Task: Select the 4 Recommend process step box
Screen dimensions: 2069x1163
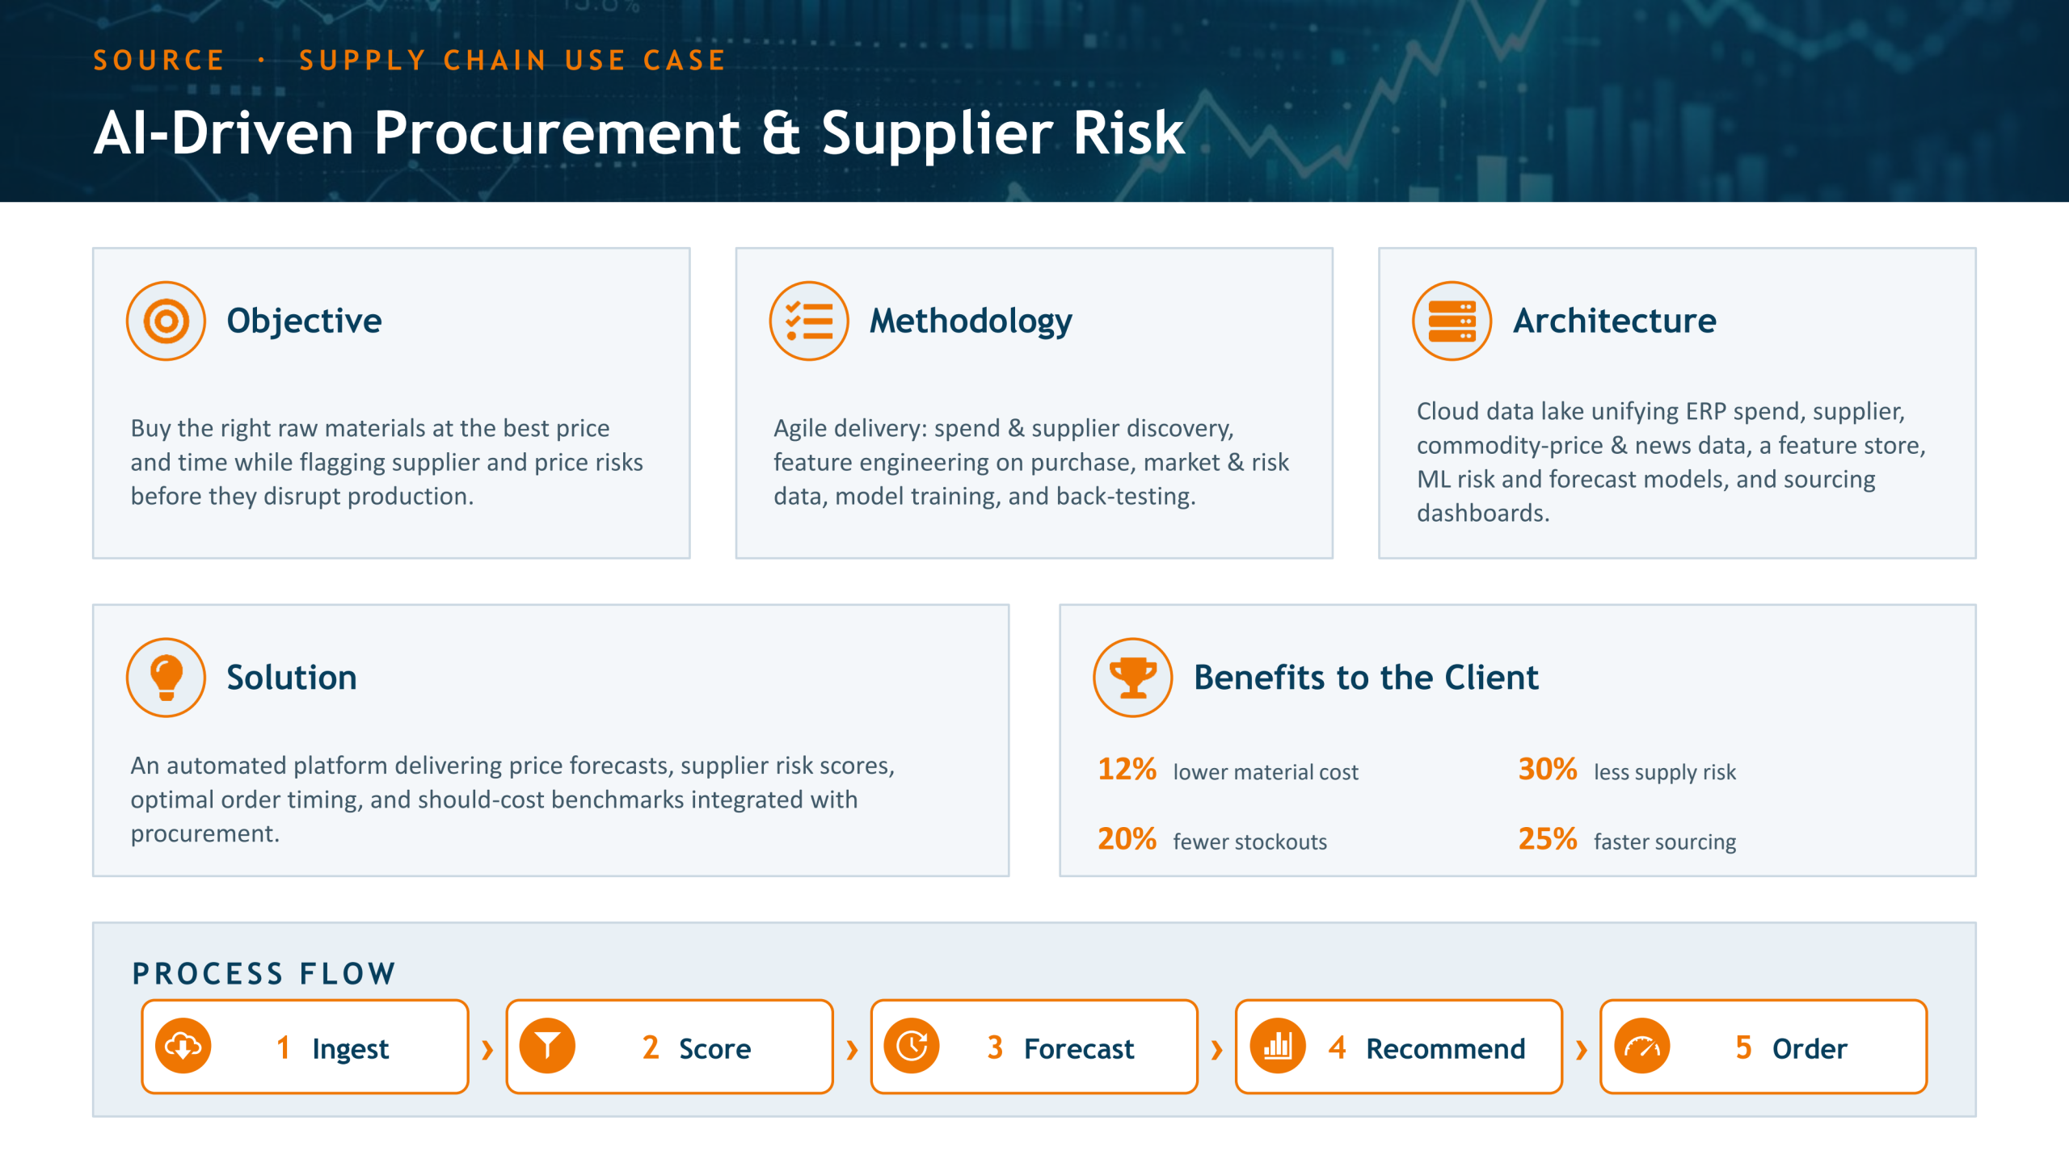Action: [1398, 1047]
